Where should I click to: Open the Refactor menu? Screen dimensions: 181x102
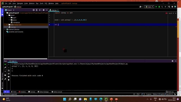[x=32, y=3]
